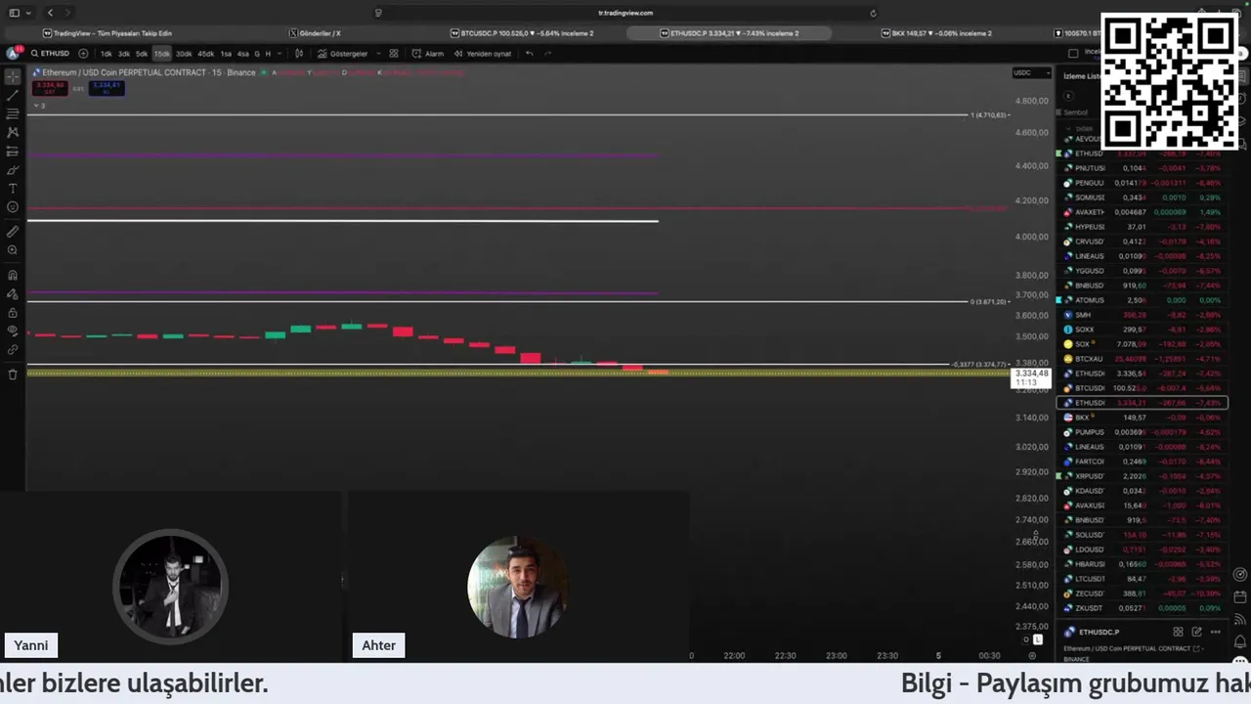Screen dimensions: 1251x704
Task: Open the browser sidebar options dropdown
Action: [x=28, y=13]
